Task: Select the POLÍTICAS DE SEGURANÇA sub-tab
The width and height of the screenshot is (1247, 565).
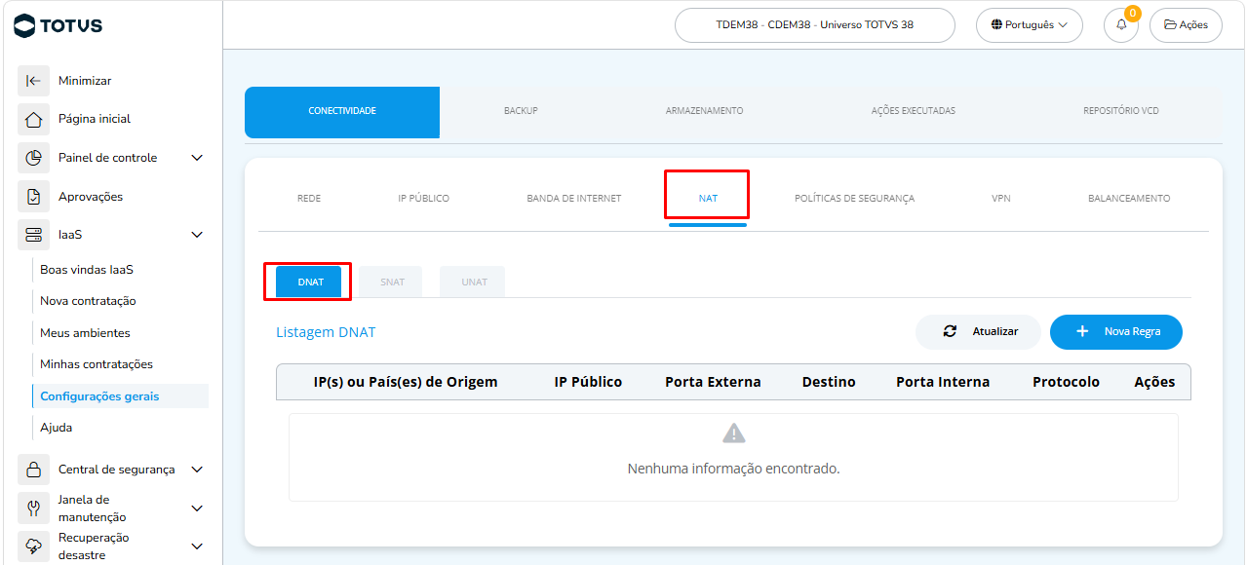Action: click(x=855, y=199)
